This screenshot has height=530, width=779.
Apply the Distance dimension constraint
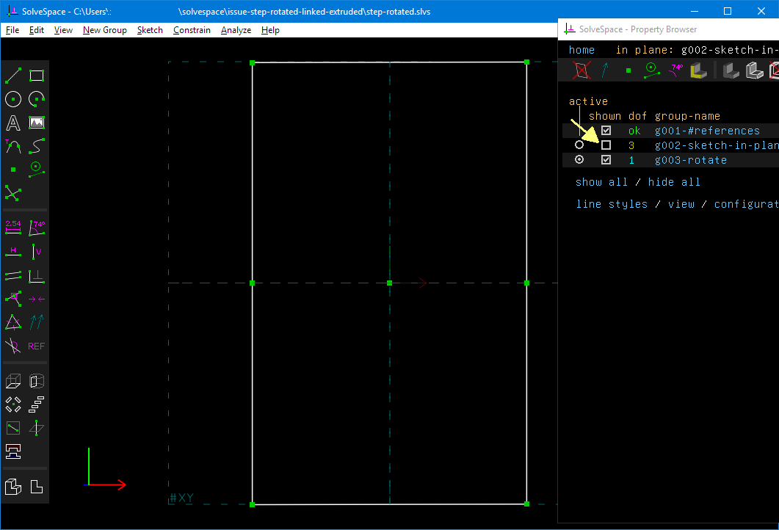12,228
